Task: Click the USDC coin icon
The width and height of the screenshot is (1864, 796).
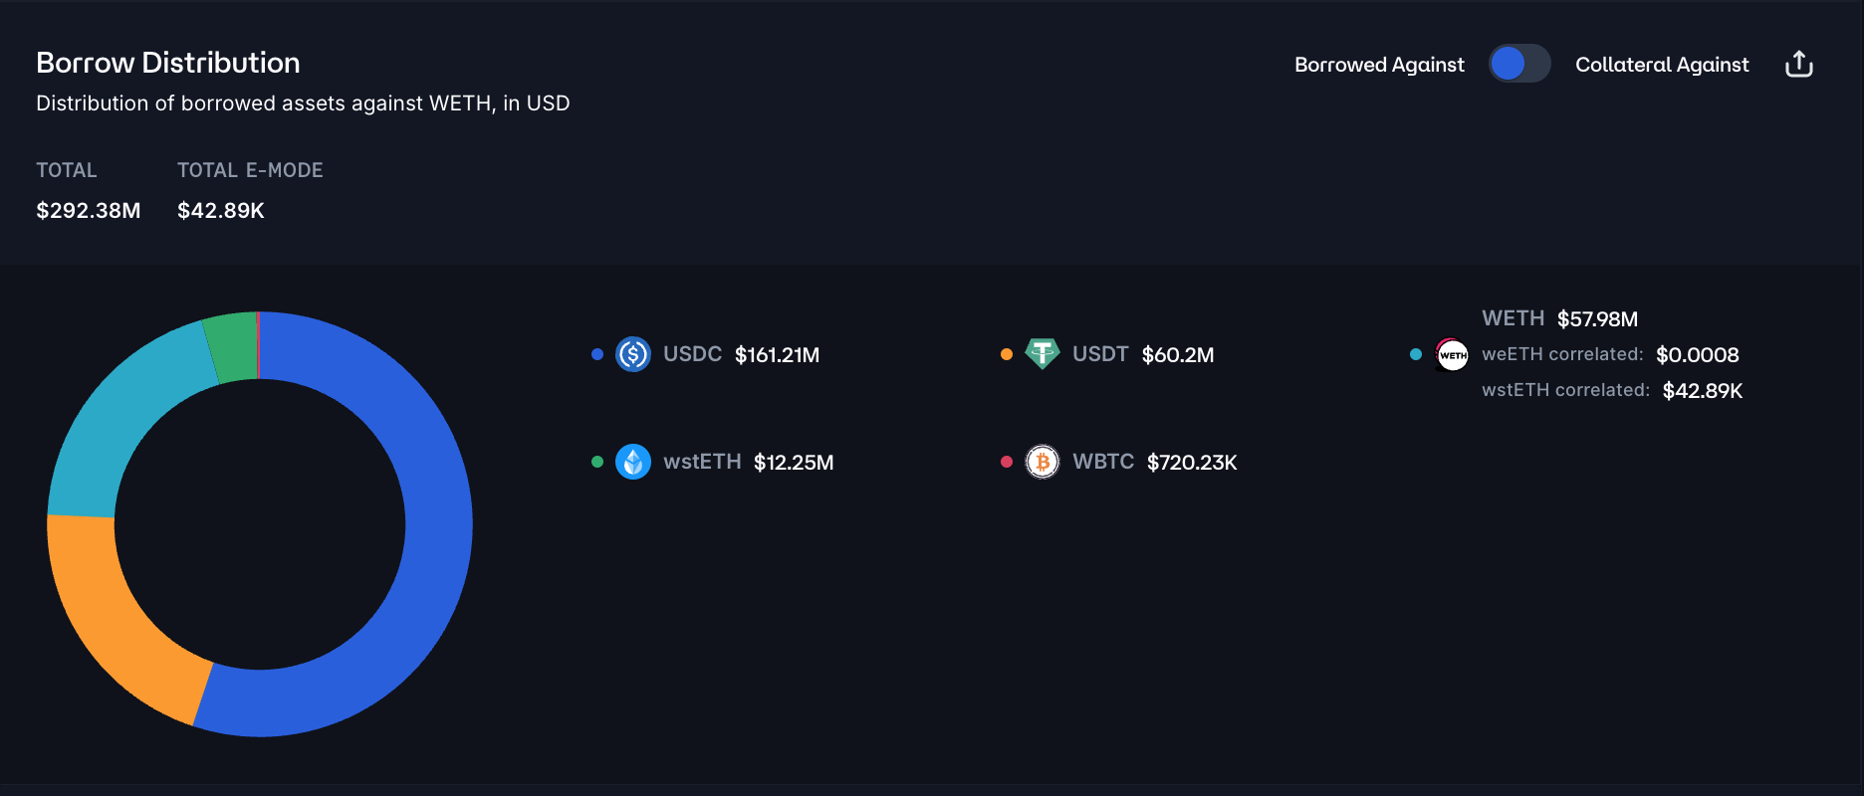Action: pyautogui.click(x=633, y=354)
